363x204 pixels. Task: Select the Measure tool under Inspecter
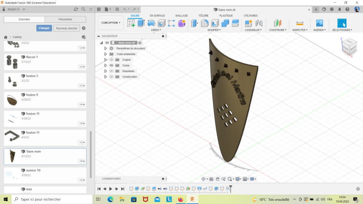(x=299, y=23)
